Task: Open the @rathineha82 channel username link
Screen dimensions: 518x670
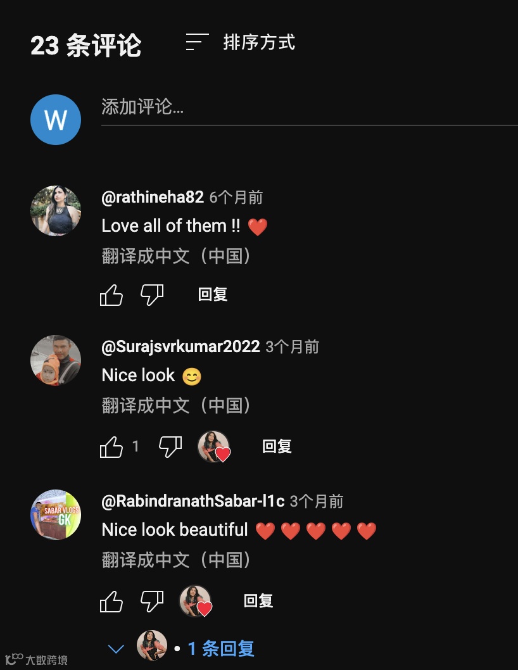Action: pyautogui.click(x=153, y=197)
